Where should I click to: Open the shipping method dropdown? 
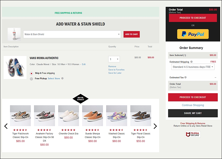[193, 67]
